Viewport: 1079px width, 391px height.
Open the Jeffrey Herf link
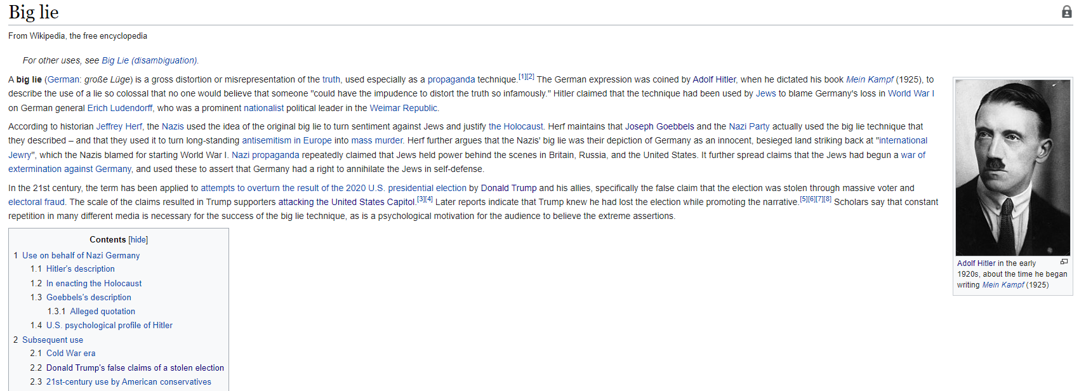click(x=119, y=126)
